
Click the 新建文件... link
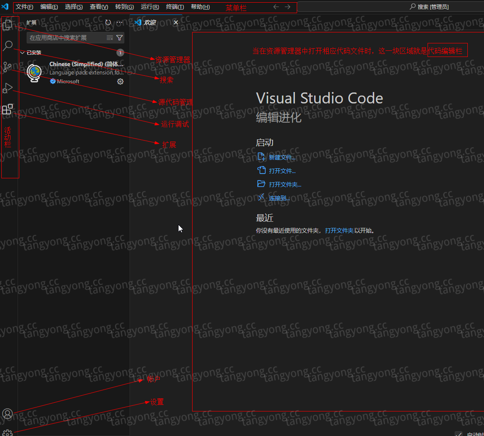pos(282,157)
